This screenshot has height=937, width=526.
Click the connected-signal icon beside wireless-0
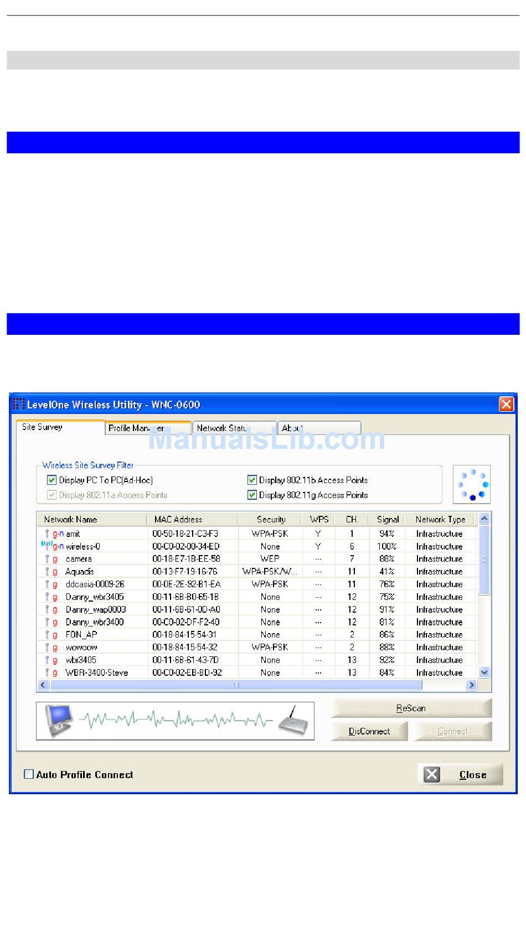click(x=47, y=546)
